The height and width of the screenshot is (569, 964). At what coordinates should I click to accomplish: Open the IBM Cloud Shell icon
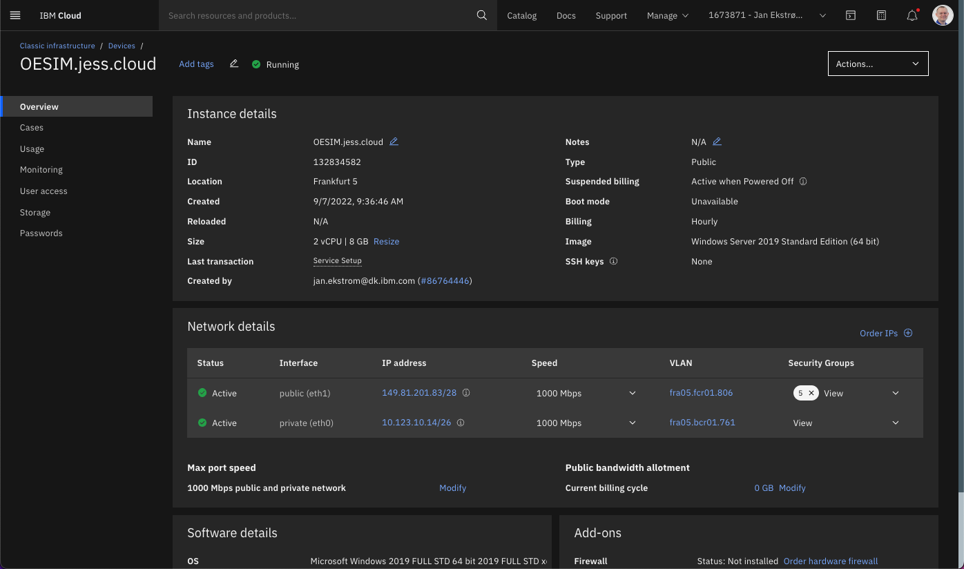point(851,15)
